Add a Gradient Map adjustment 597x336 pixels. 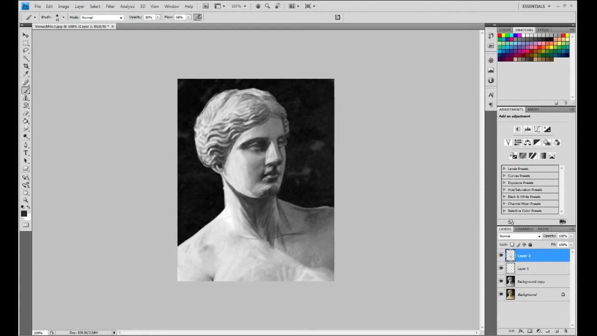(542, 156)
